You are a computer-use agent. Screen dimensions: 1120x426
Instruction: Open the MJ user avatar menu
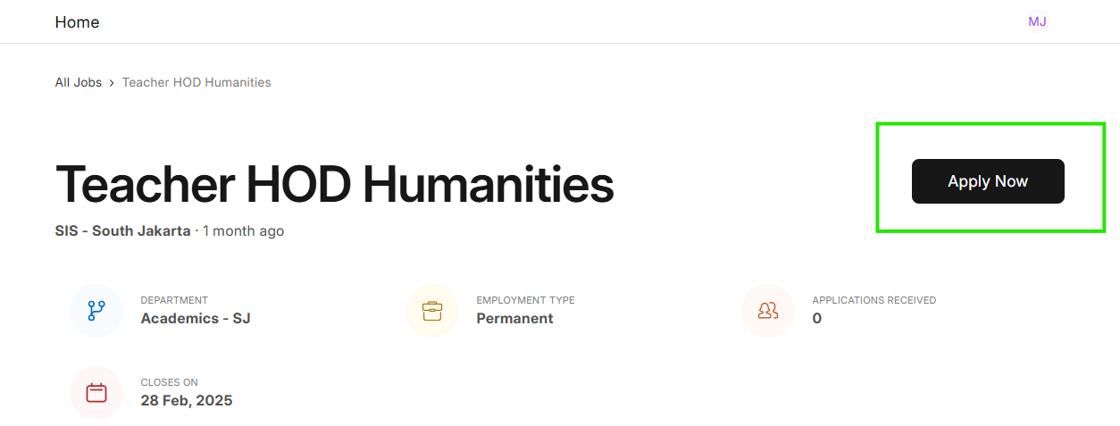[1037, 21]
